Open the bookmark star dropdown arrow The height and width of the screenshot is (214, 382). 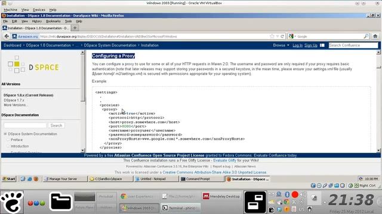click(x=277, y=36)
